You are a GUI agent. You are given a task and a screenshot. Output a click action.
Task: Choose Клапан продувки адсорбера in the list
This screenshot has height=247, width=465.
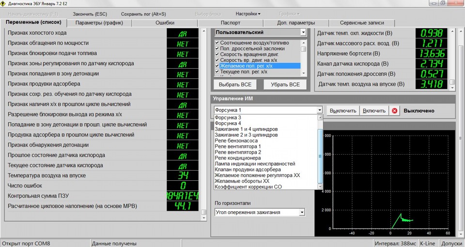(247, 170)
